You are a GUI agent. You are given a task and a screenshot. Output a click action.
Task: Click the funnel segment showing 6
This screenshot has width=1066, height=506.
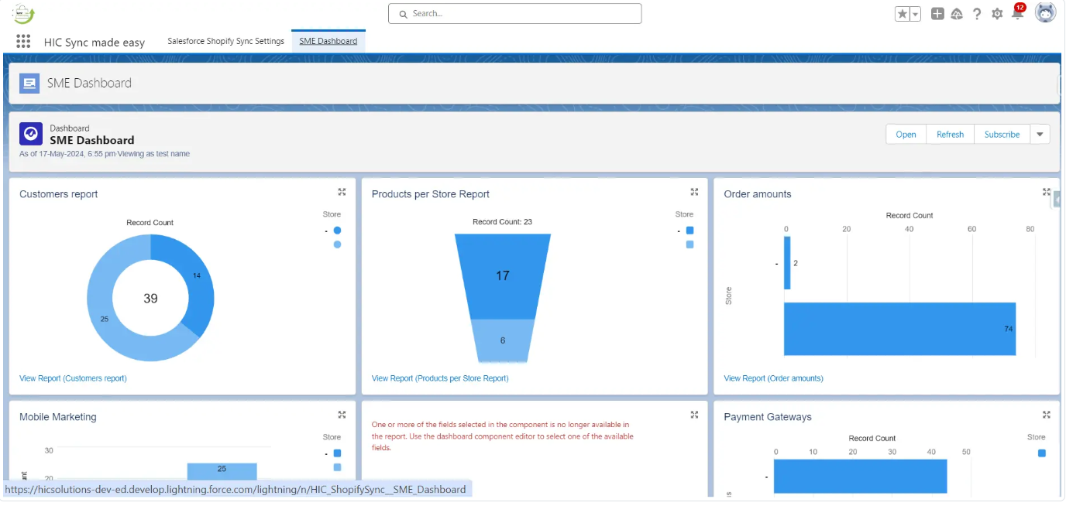503,340
